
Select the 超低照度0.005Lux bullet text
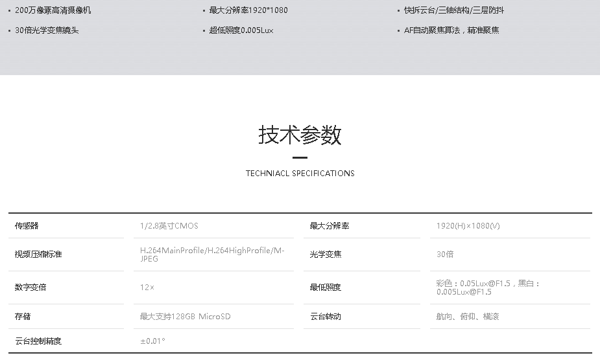pyautogui.click(x=241, y=30)
